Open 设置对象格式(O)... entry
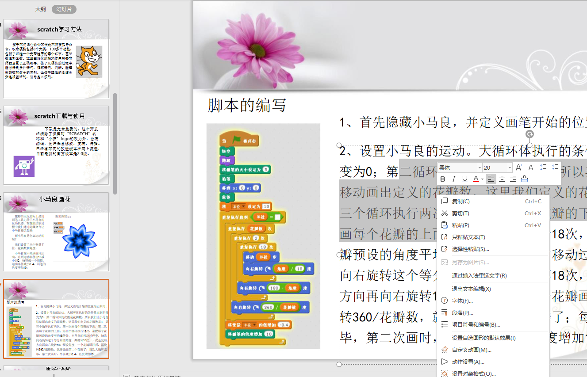This screenshot has width=587, height=377. coord(493,373)
